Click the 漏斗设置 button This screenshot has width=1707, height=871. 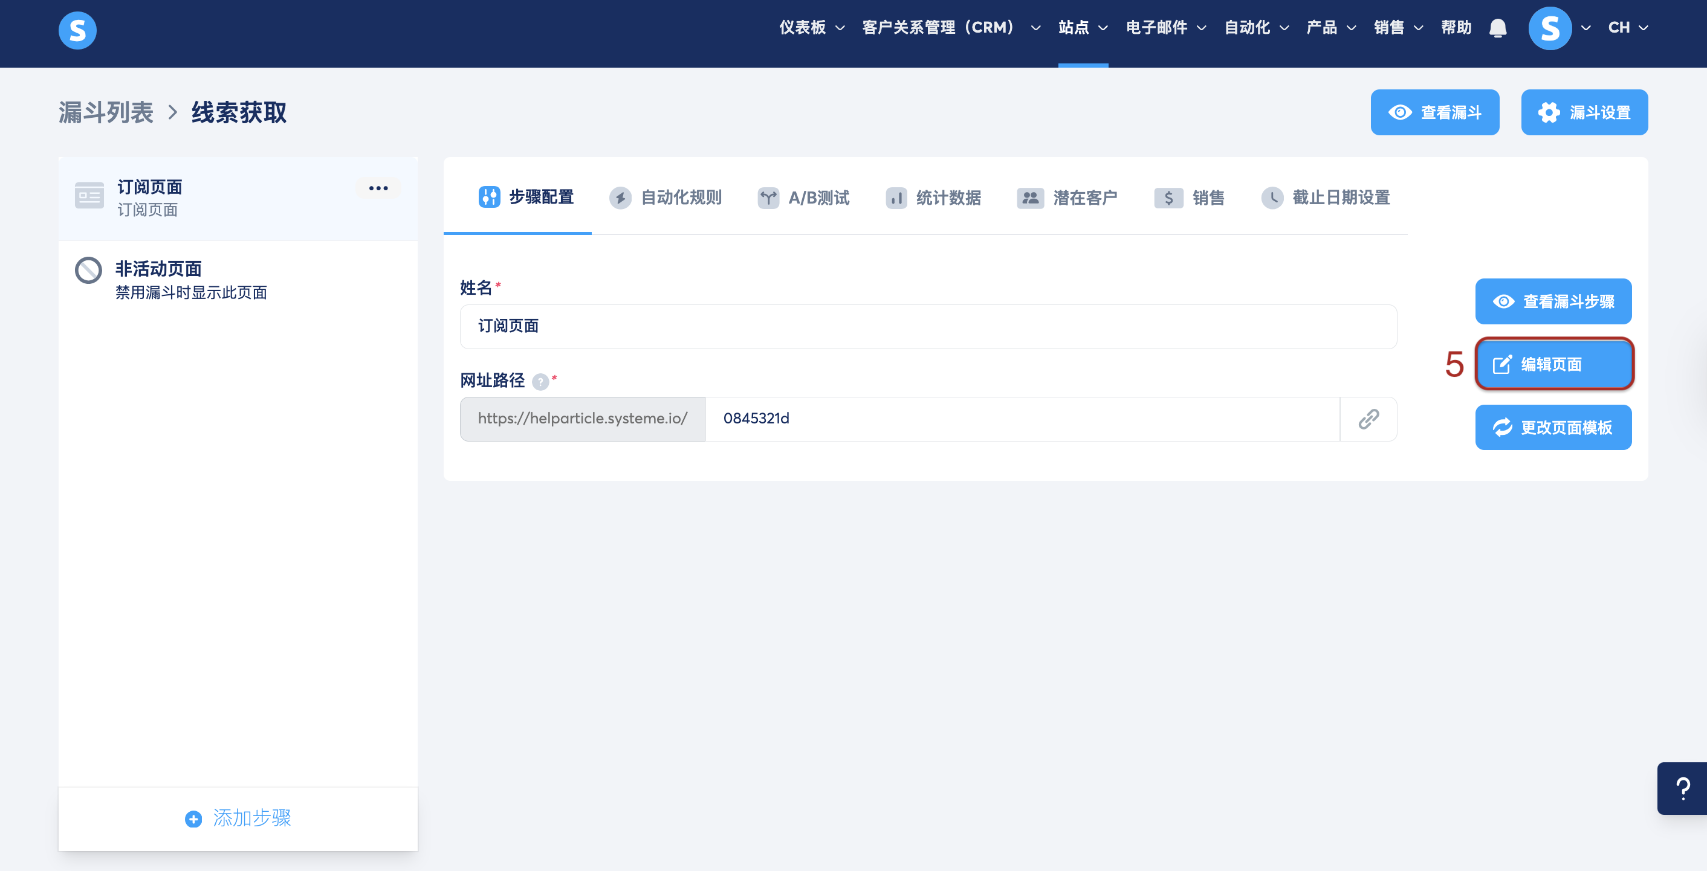(1584, 112)
